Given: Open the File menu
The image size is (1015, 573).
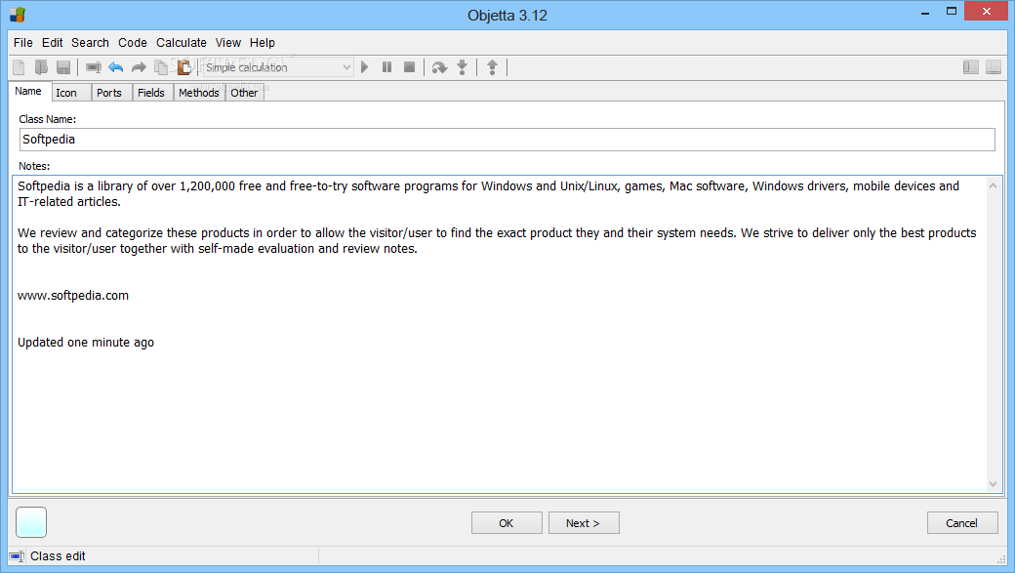Looking at the screenshot, I should [x=23, y=43].
